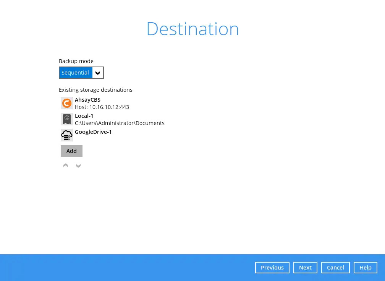The height and width of the screenshot is (281, 385).
Task: Open the Local-1 storage destination
Action: tap(84, 116)
